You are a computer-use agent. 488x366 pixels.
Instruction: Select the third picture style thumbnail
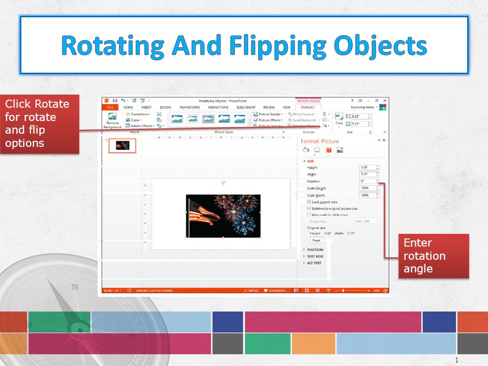point(208,118)
